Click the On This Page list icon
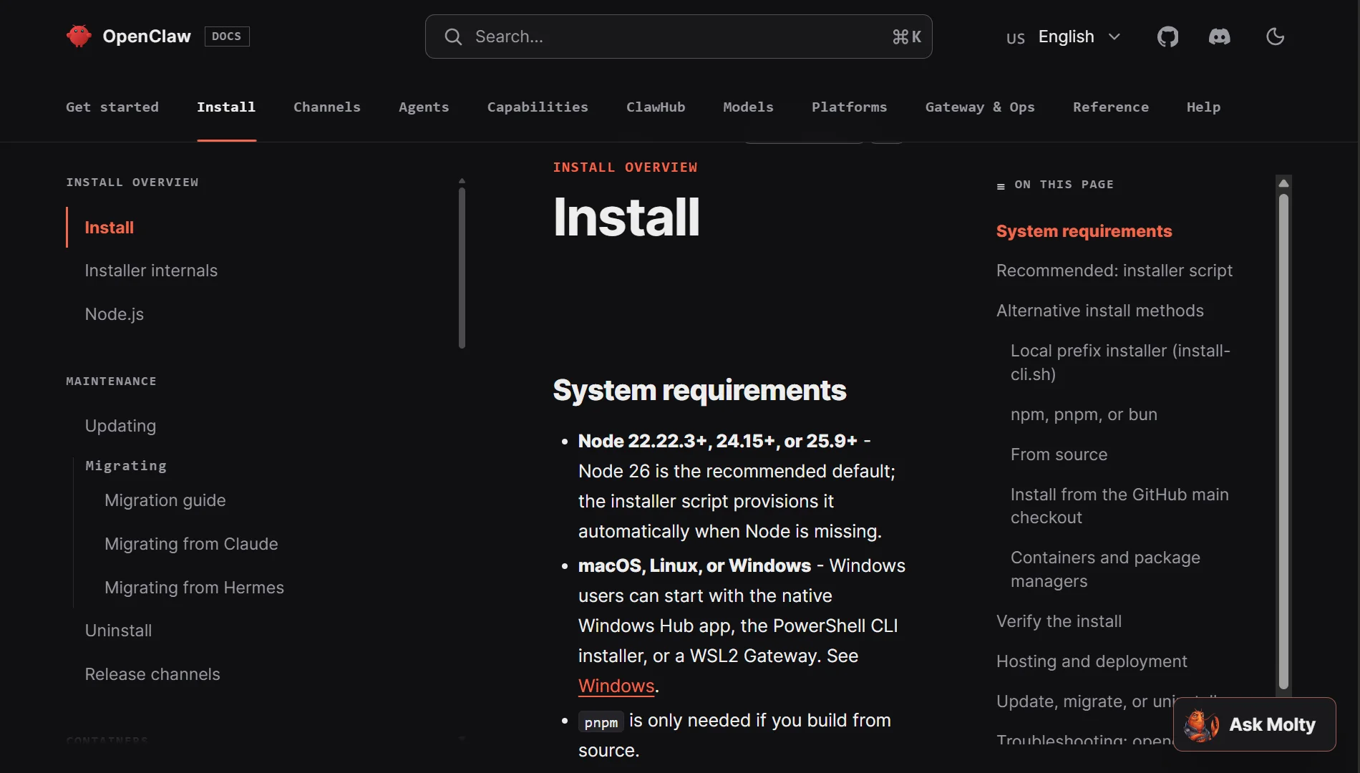This screenshot has width=1360, height=773. click(1001, 186)
